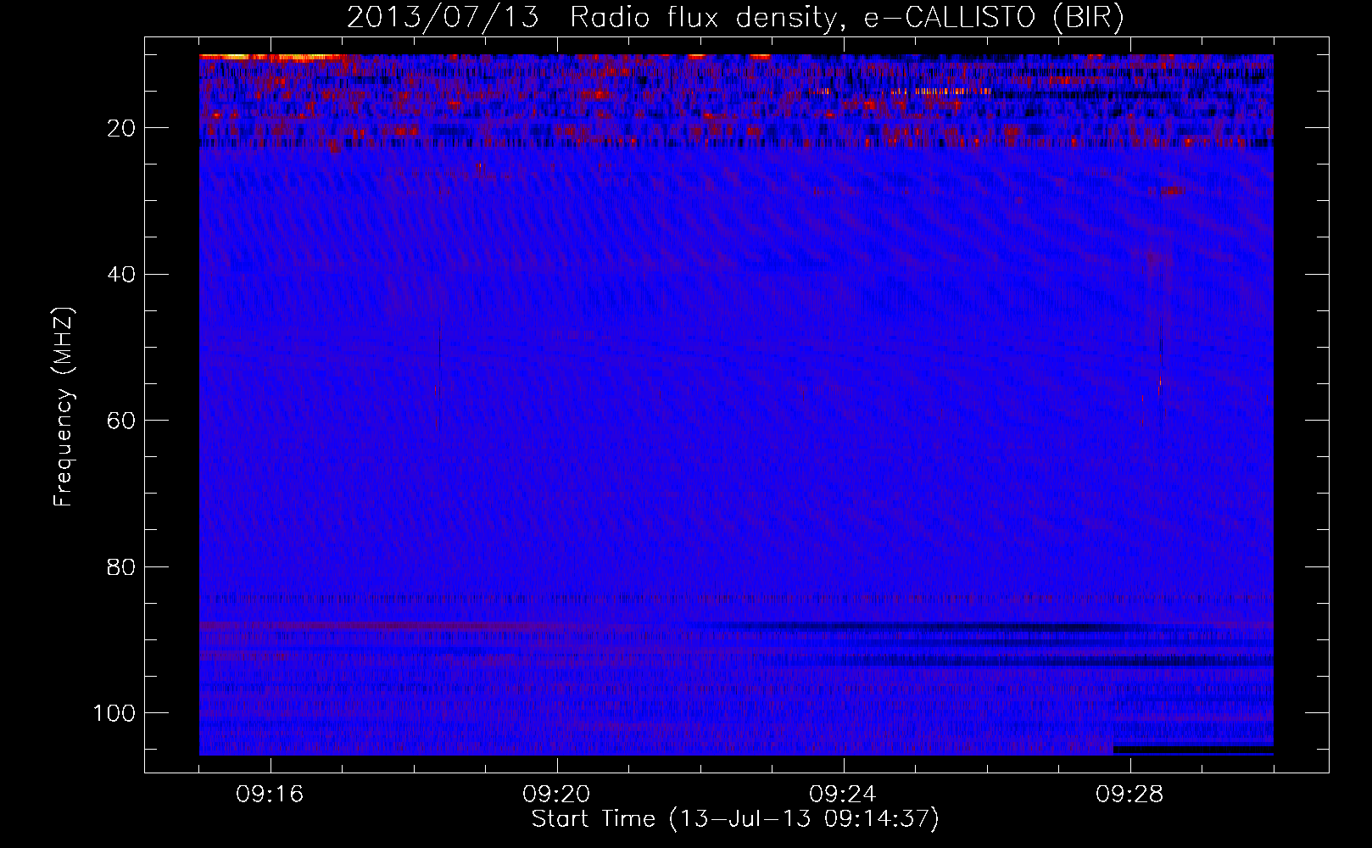Click the '09:24' time tick label

tap(844, 795)
